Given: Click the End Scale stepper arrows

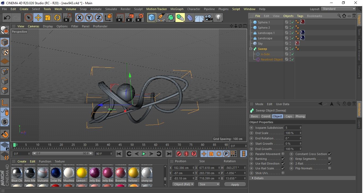Looking at the screenshot, I should 300,133.
